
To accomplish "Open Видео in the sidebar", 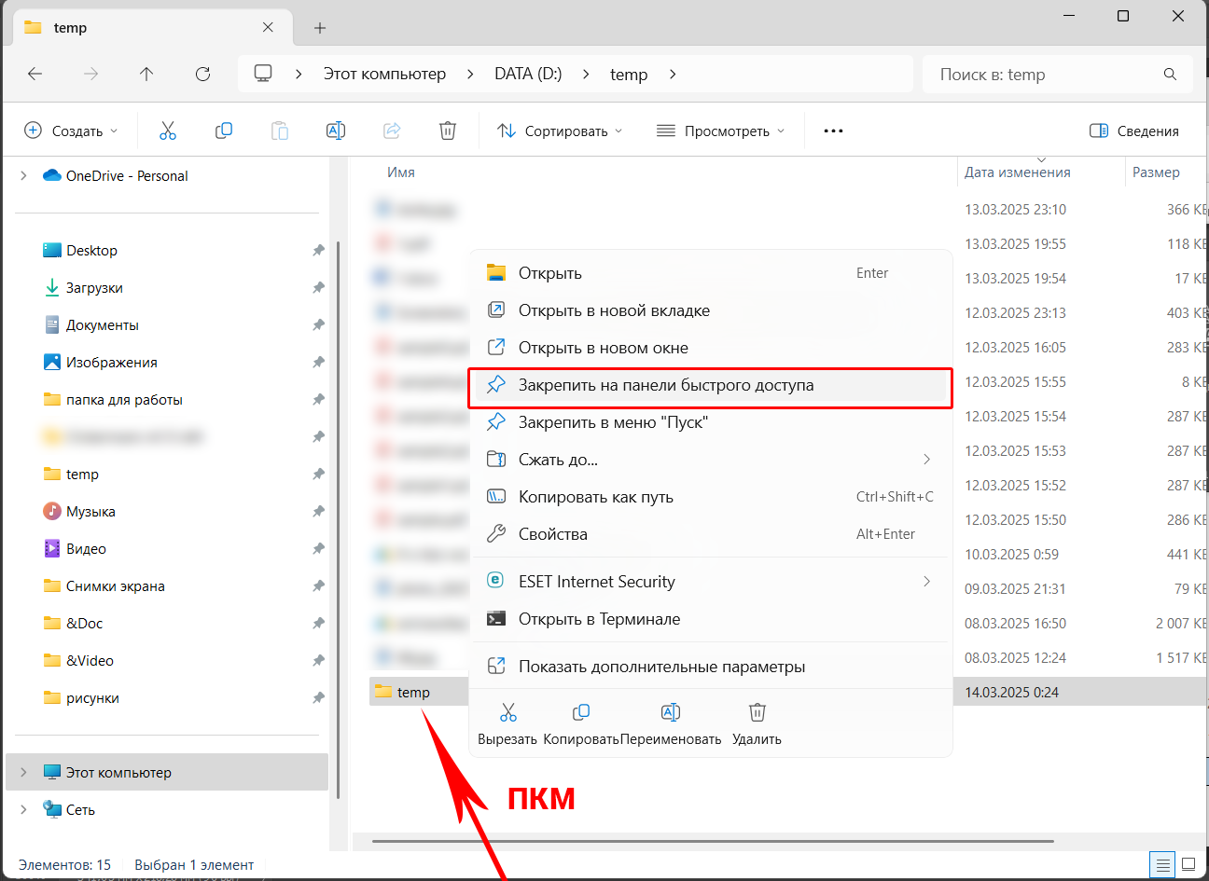I will [x=86, y=548].
